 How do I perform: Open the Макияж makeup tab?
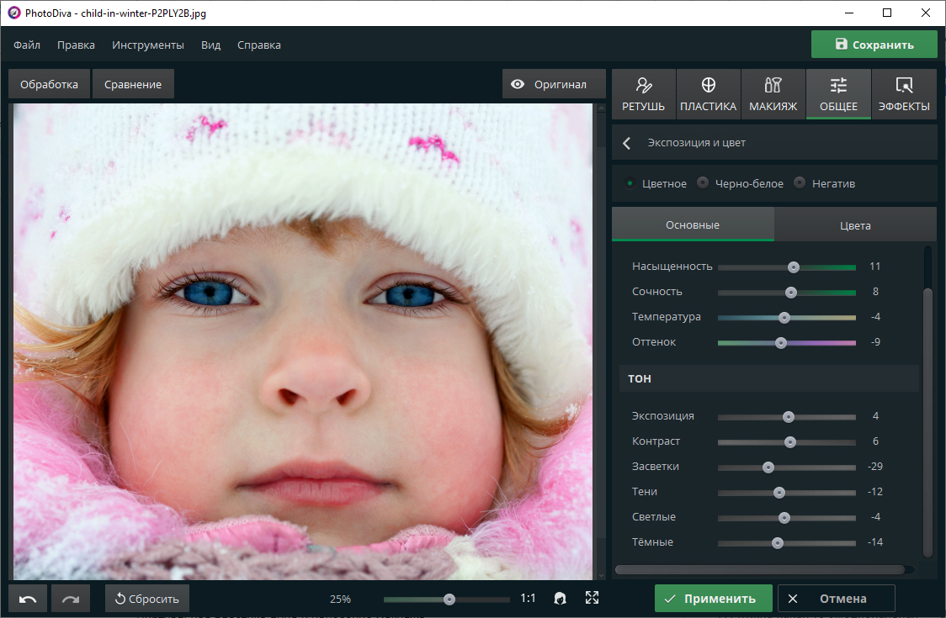(x=773, y=94)
